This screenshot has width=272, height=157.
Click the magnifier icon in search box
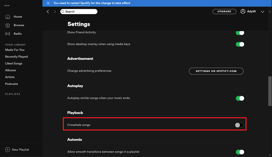tap(63, 12)
